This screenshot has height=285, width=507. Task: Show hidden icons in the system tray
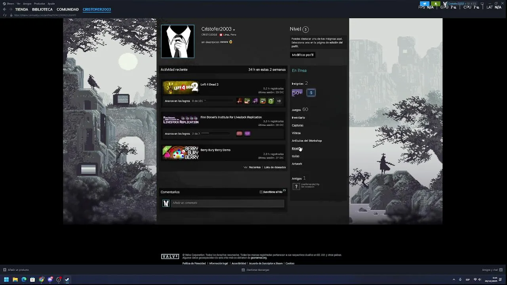pyautogui.click(x=454, y=279)
